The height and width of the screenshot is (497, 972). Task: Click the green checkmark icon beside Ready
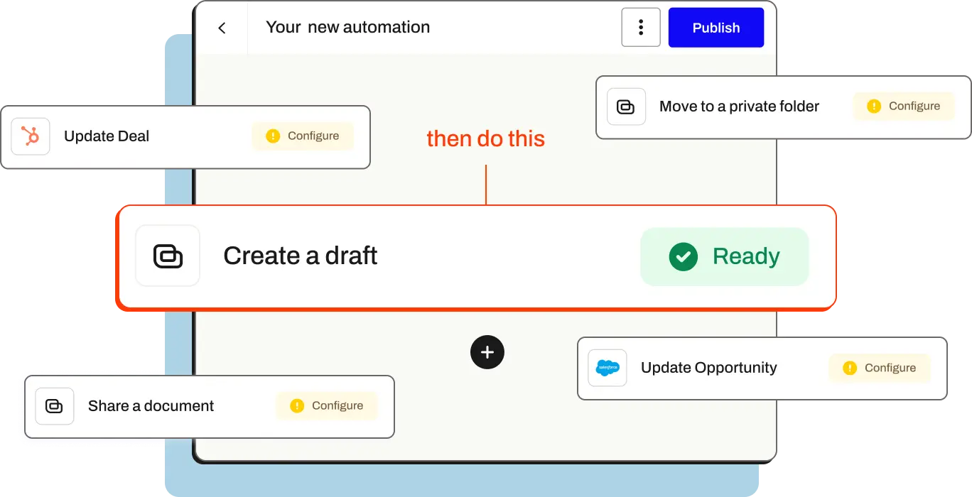[683, 256]
